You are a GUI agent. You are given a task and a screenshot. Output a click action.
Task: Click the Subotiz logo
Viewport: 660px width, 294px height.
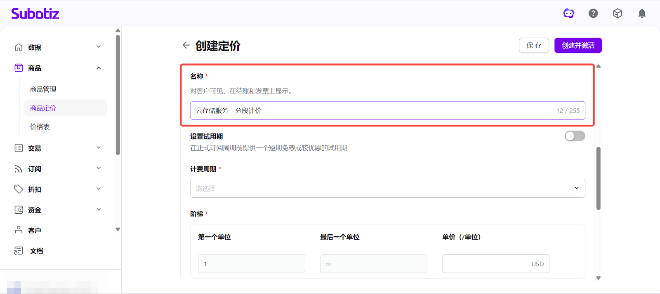(x=35, y=14)
